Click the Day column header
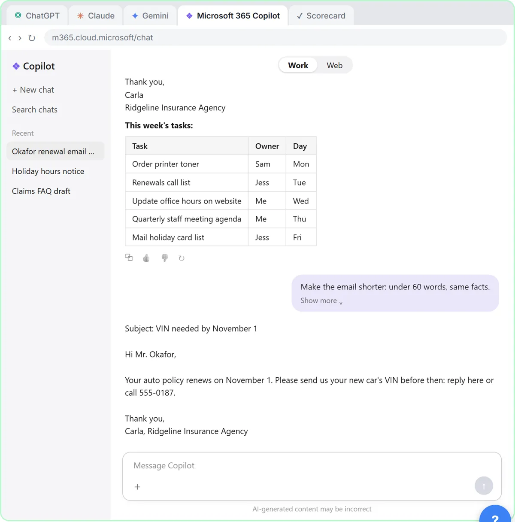 click(x=301, y=146)
